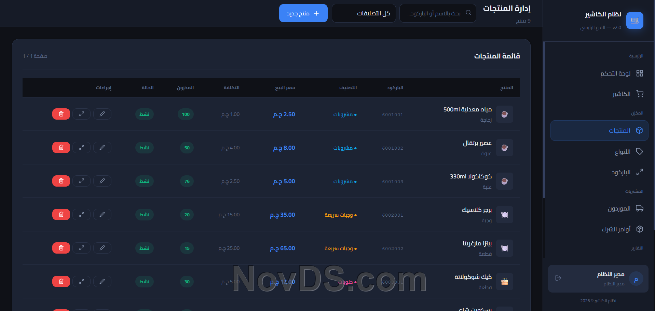This screenshot has height=311, width=655.
Task: Edit the بيتزا مارغريتا row
Action: point(102,248)
